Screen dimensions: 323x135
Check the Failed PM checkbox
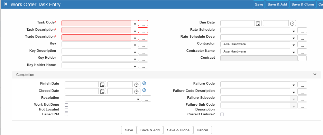[66, 114]
